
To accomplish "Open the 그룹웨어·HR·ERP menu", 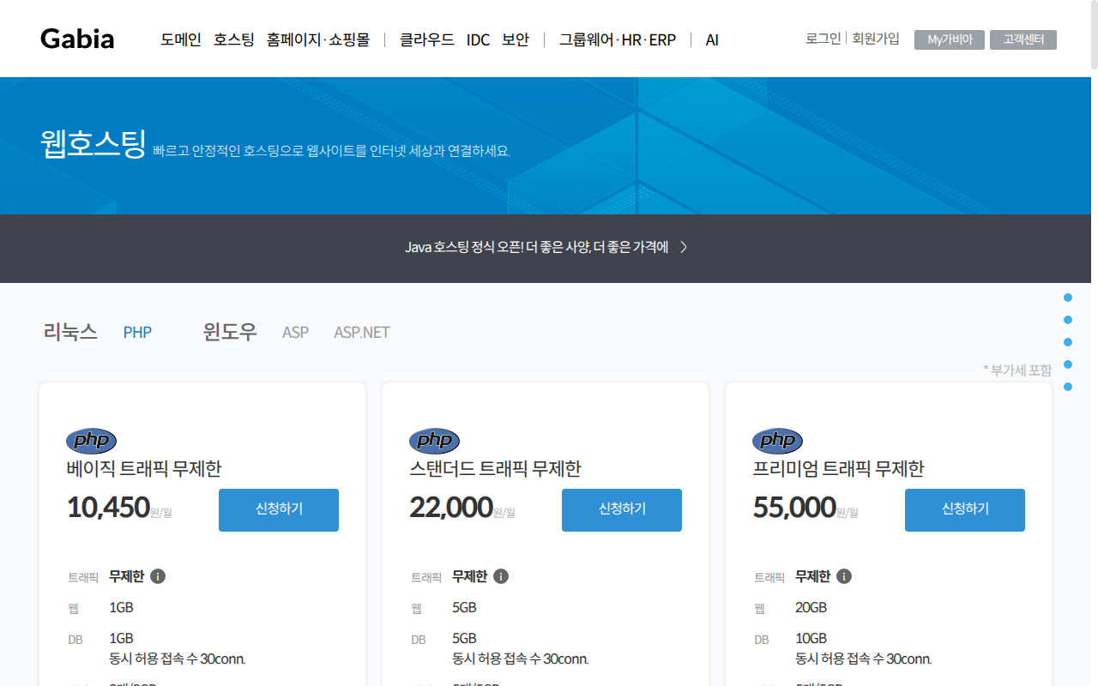I will [x=618, y=39].
